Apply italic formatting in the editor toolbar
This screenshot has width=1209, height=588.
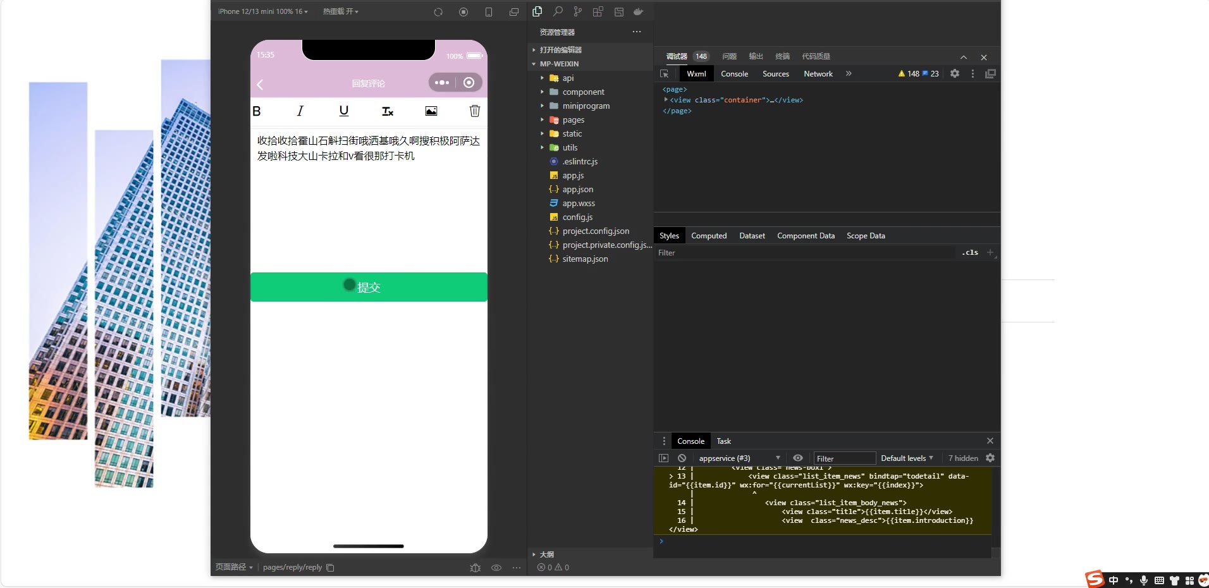coord(300,111)
